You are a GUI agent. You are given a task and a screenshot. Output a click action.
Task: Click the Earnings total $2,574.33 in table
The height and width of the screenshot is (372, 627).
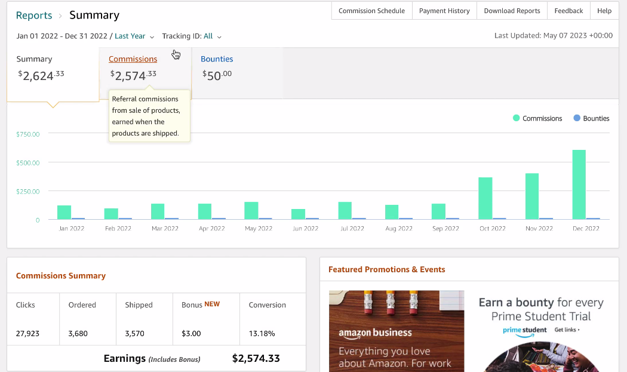(256, 358)
